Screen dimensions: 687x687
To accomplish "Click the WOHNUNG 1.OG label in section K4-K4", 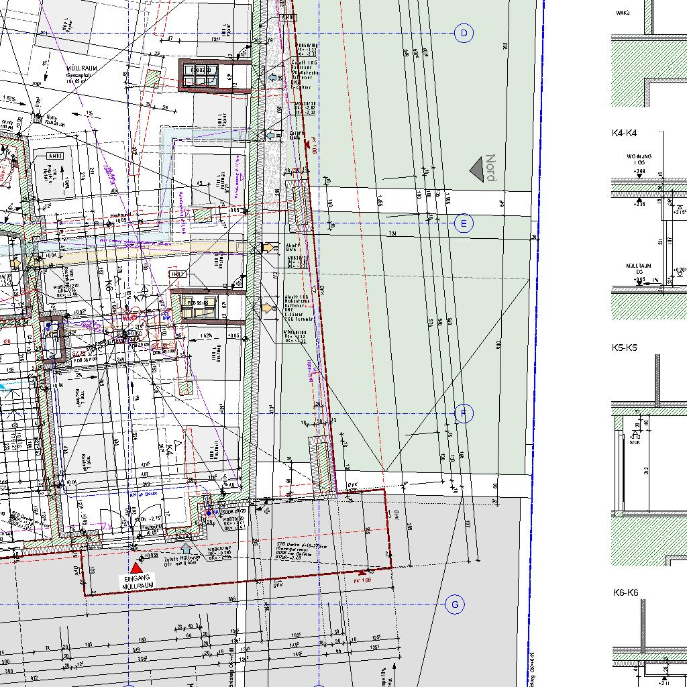I will pyautogui.click(x=639, y=161).
